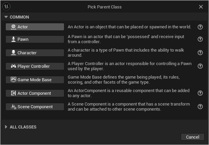
Task: Open Actor Component documentation help icon
Action: coord(200,93)
